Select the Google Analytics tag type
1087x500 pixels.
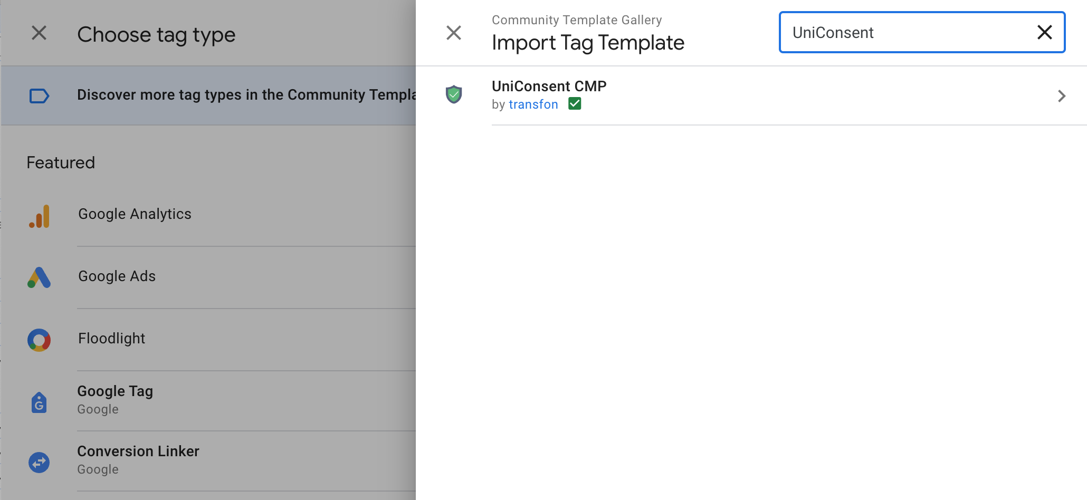pos(135,214)
